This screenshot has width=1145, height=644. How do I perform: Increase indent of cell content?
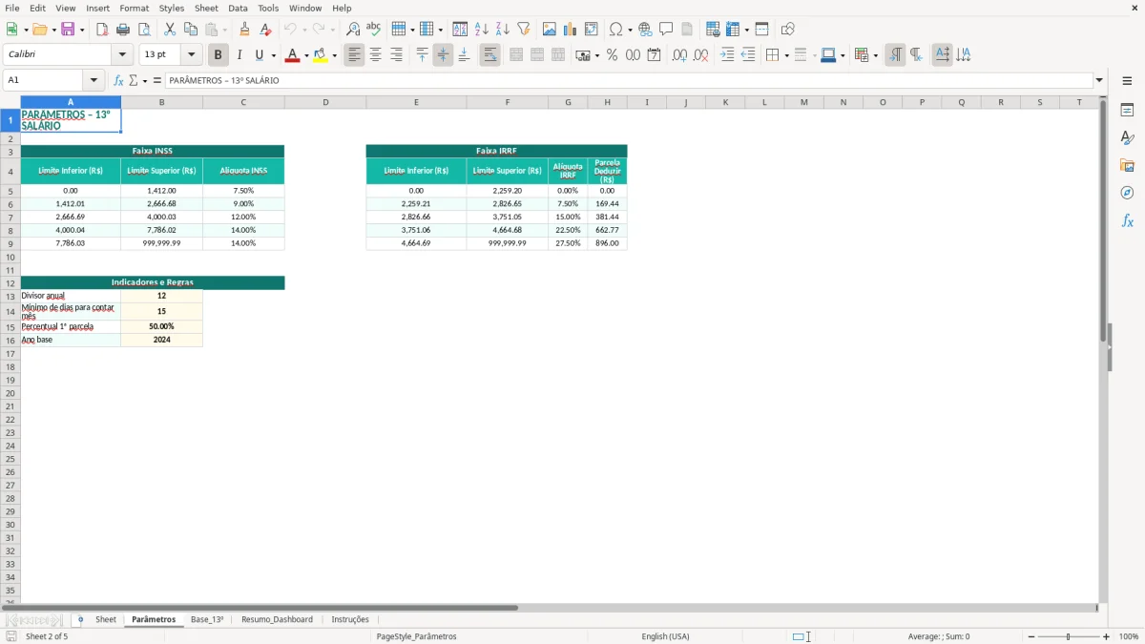tap(727, 55)
